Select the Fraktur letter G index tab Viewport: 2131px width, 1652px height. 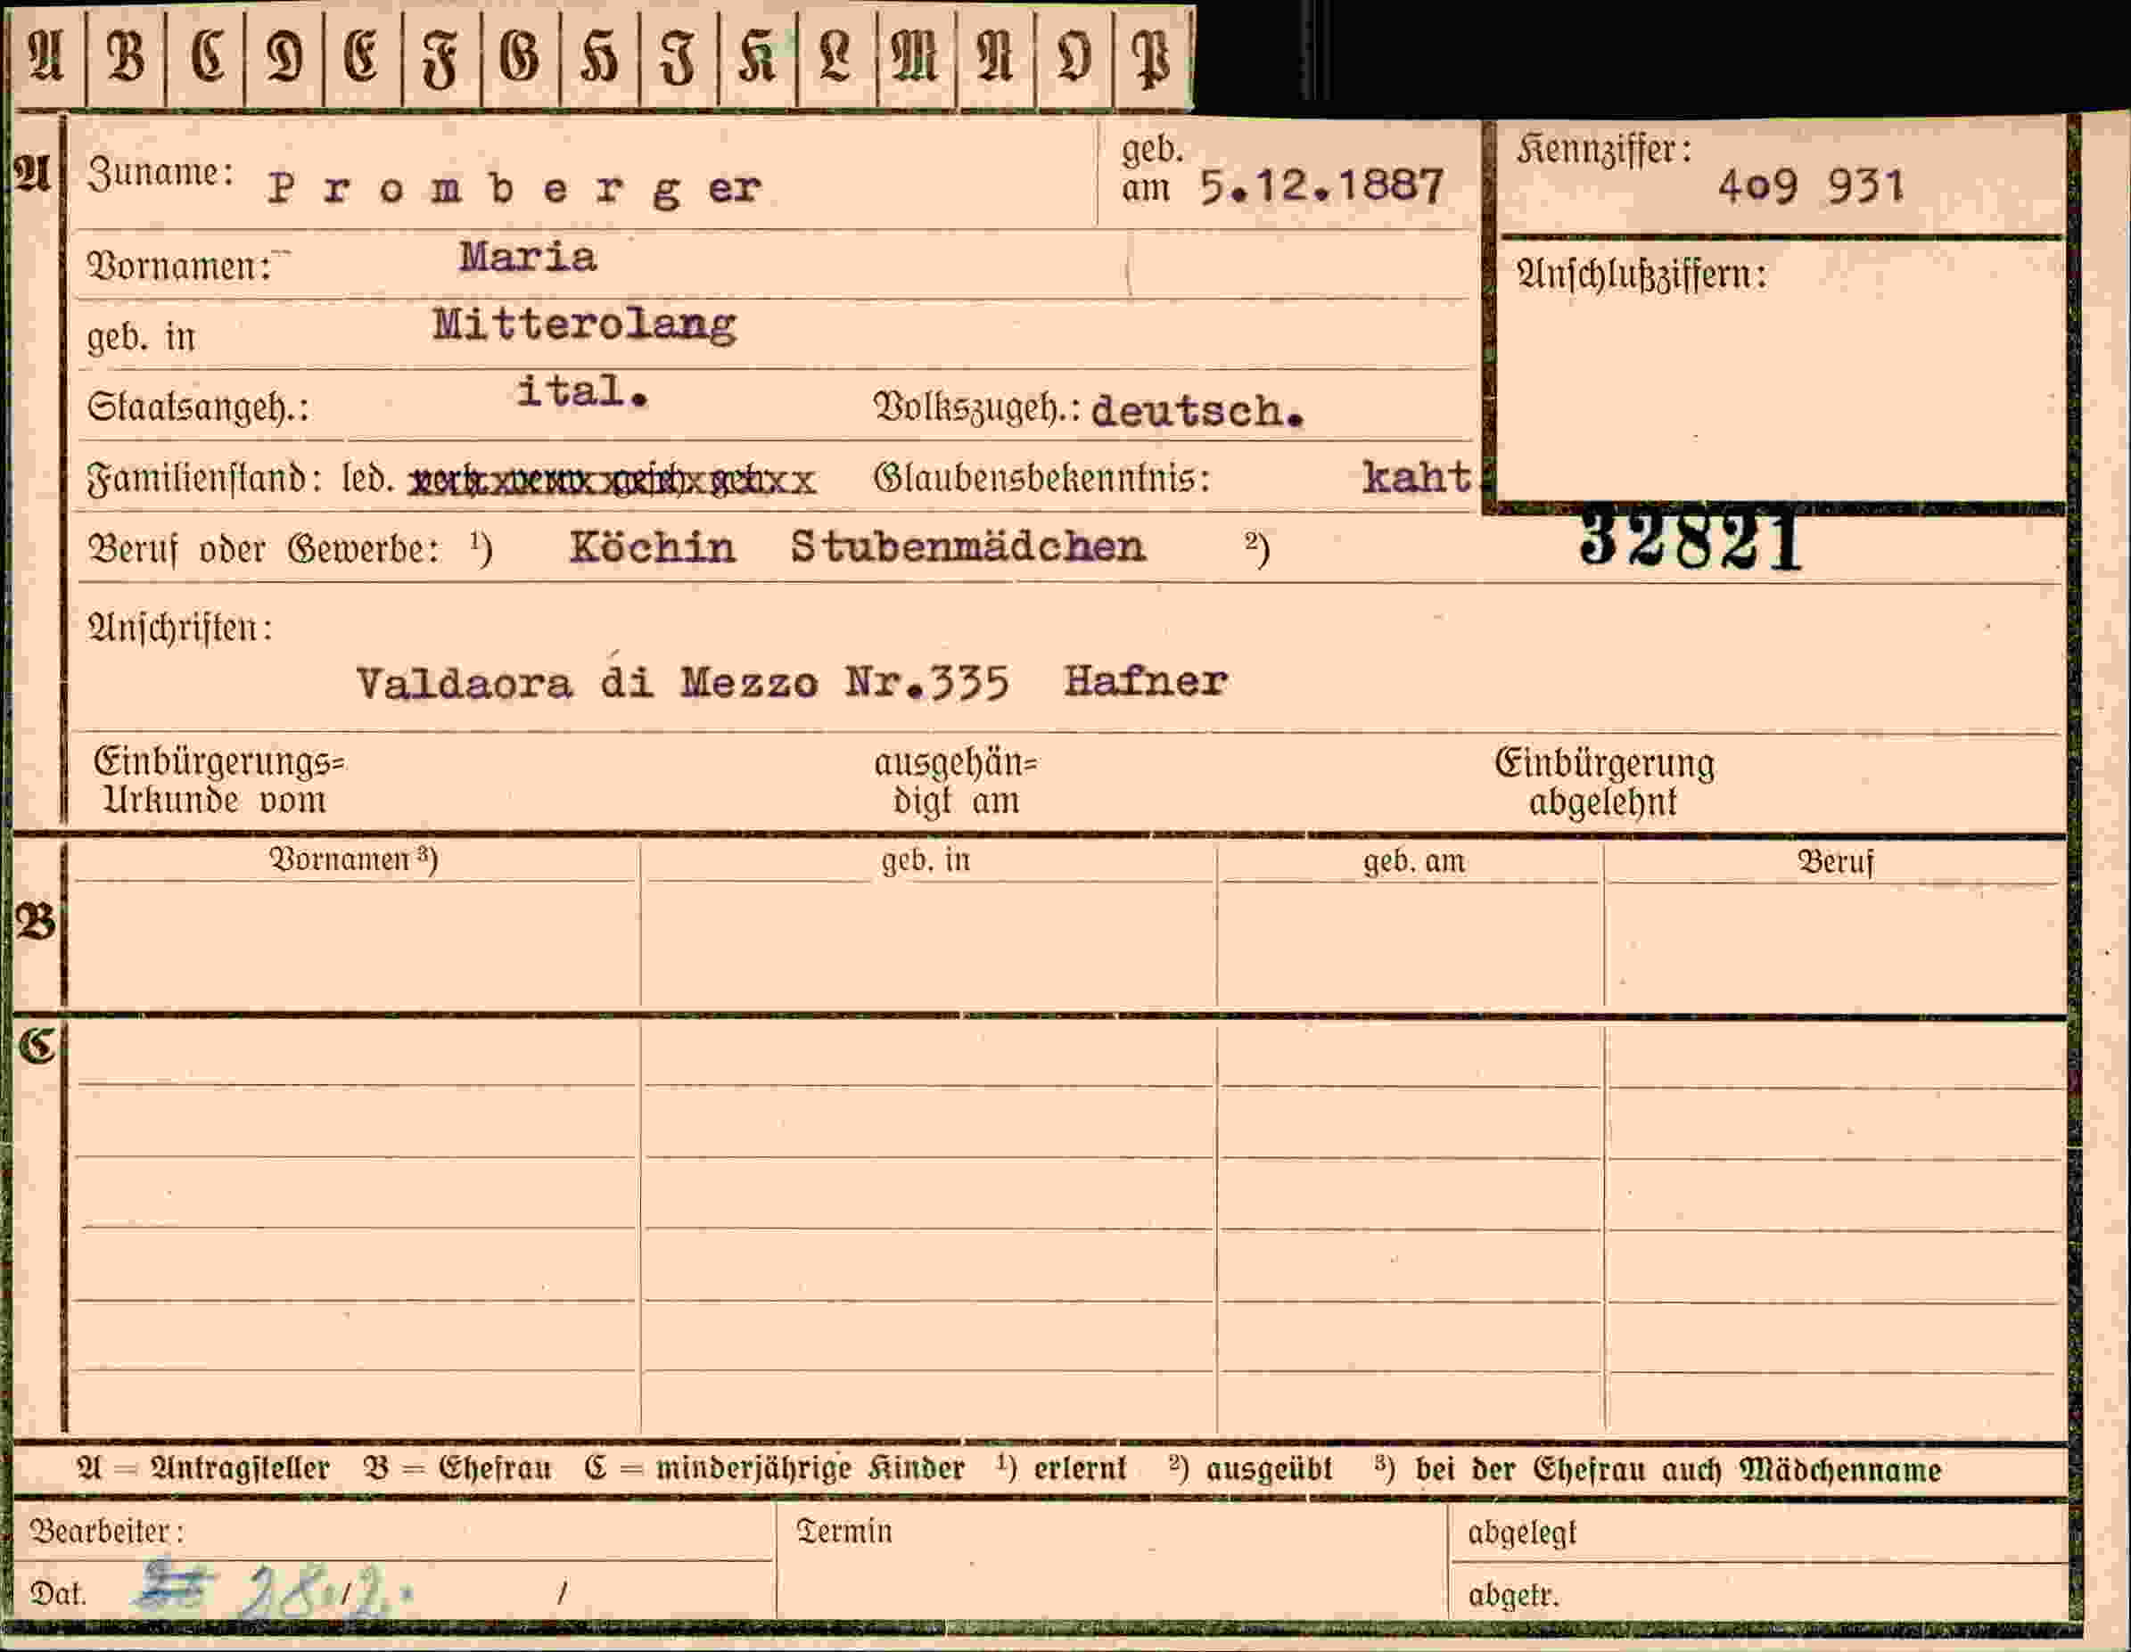click(x=520, y=56)
